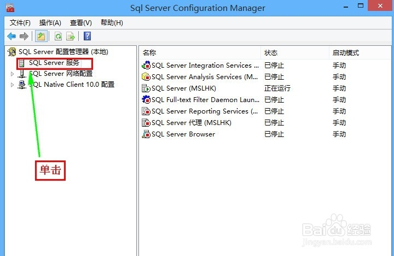394x256 pixels.
Task: Expand the SQL Server 网络配置 tree node
Action: [x=12, y=74]
